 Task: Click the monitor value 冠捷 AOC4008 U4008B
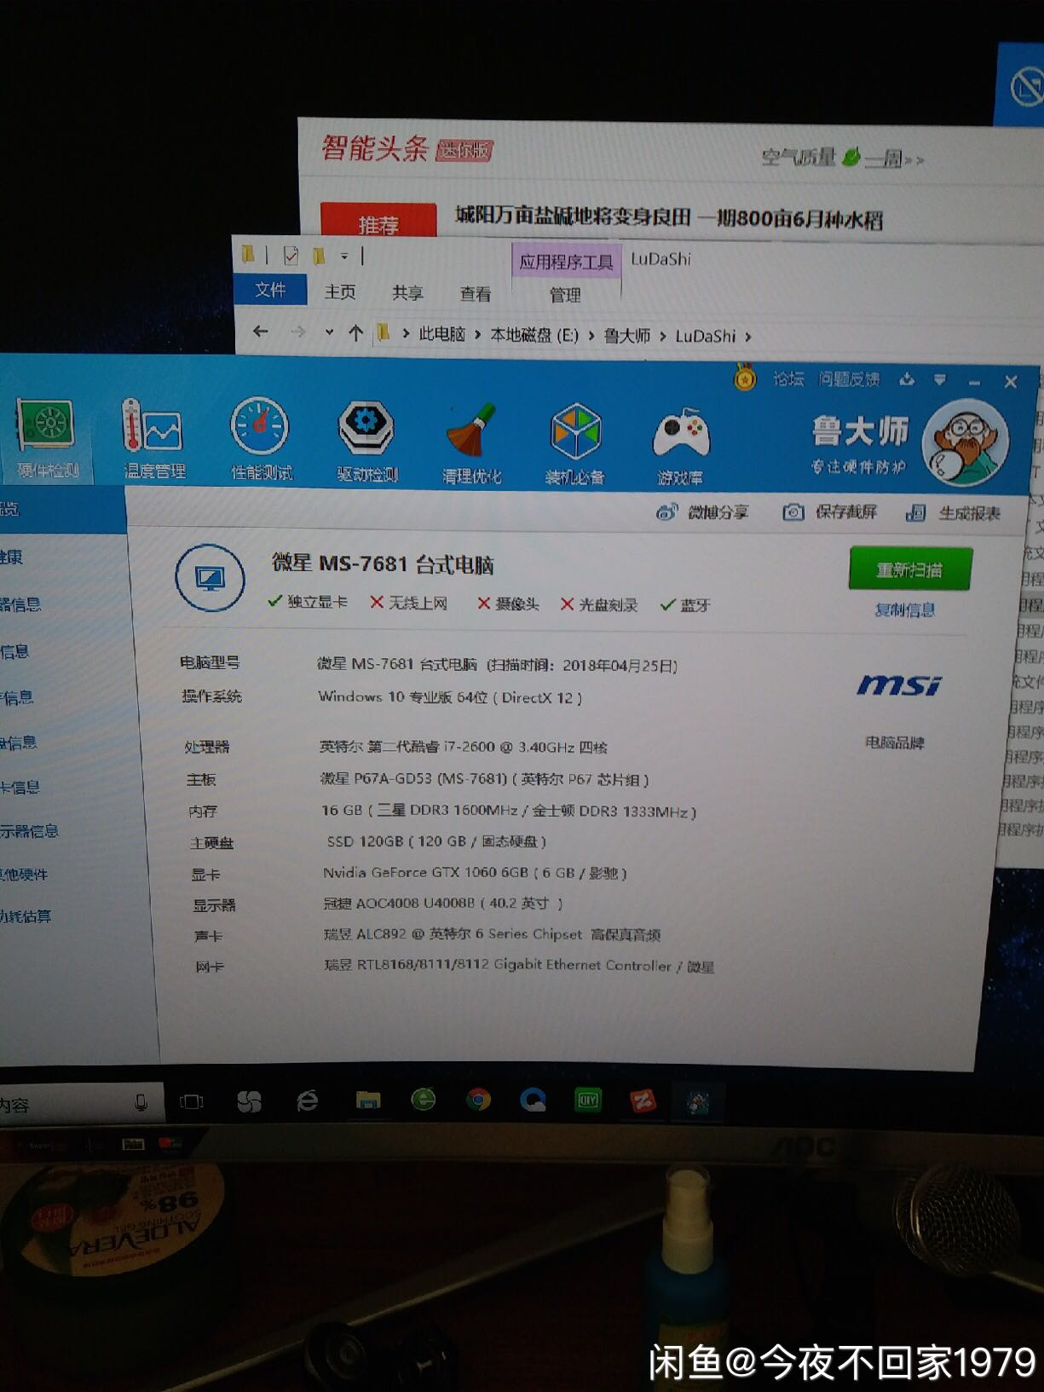[x=443, y=904]
